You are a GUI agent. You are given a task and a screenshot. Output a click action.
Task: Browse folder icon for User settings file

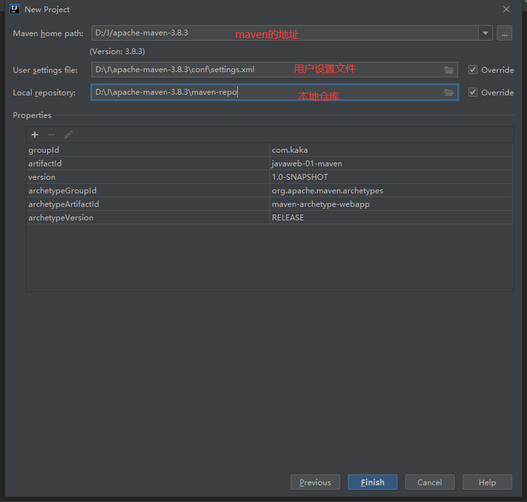tap(449, 70)
